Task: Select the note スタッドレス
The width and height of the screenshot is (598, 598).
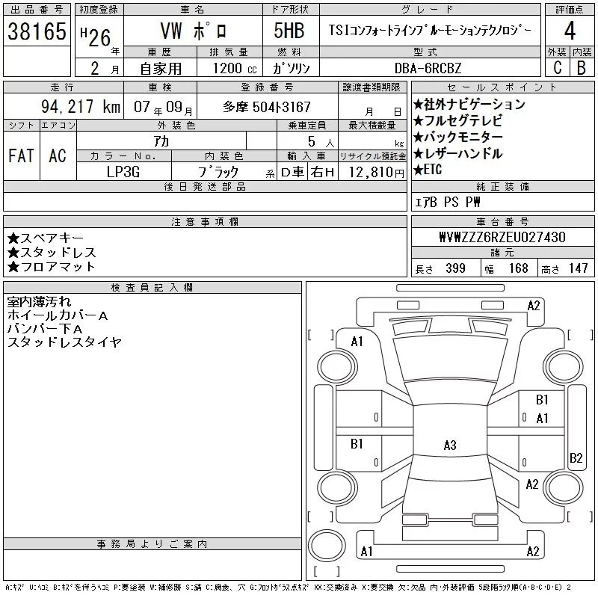Action: tap(52, 253)
